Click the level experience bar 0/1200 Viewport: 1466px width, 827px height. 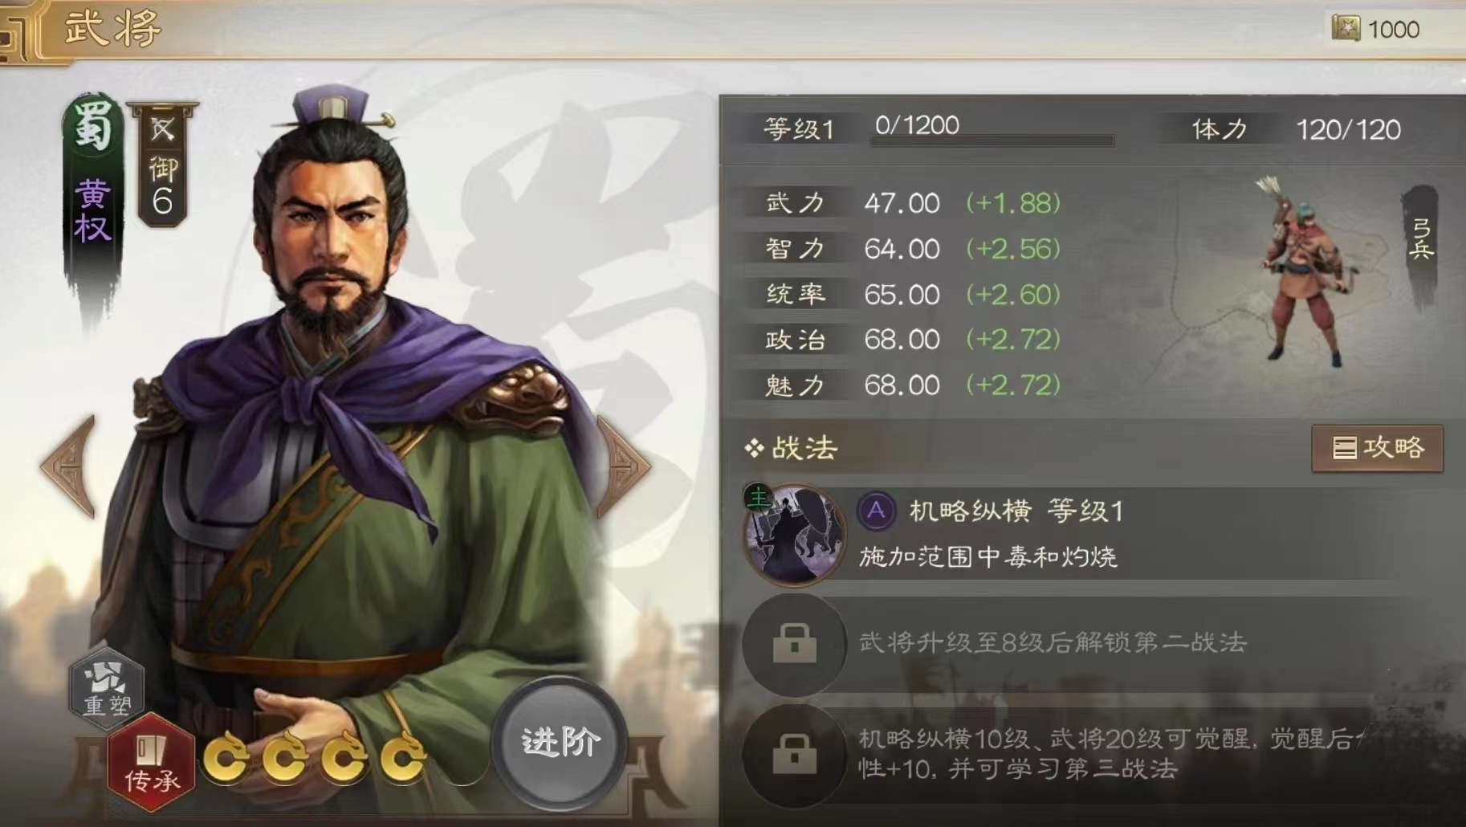[x=992, y=140]
